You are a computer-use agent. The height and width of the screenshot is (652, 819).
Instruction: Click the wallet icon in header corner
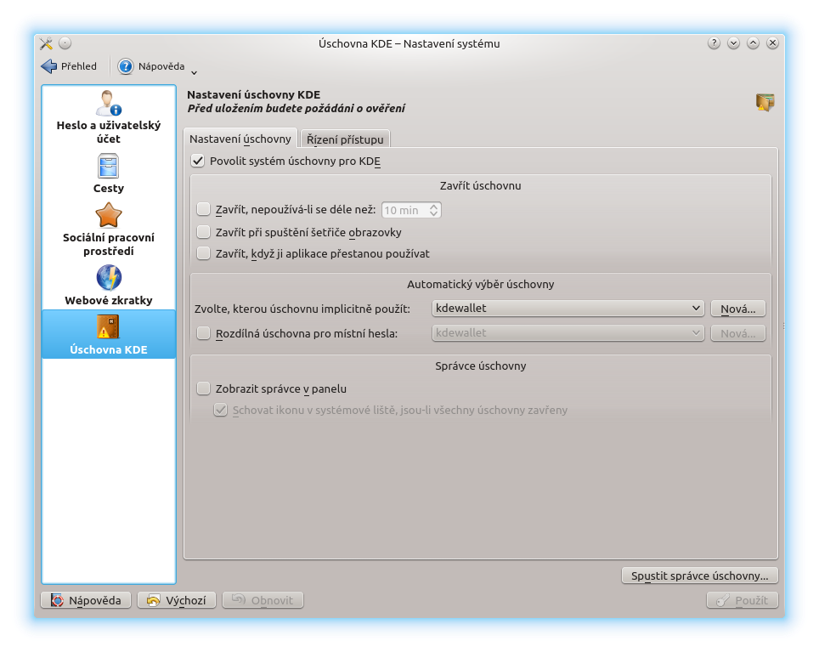(x=765, y=102)
